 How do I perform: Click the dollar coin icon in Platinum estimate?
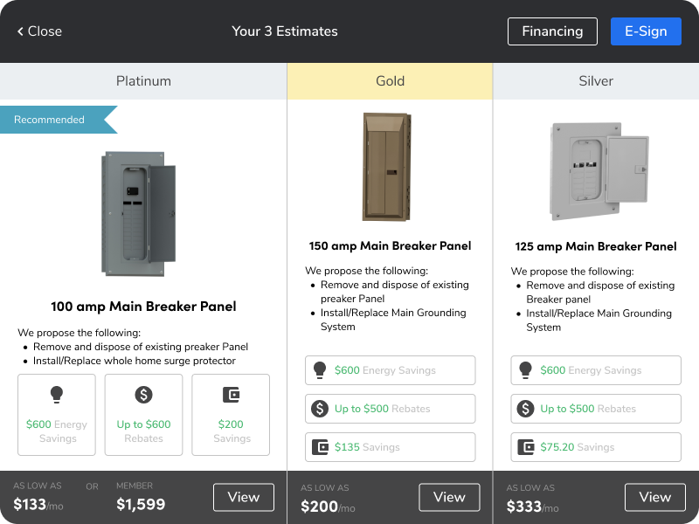tap(143, 395)
